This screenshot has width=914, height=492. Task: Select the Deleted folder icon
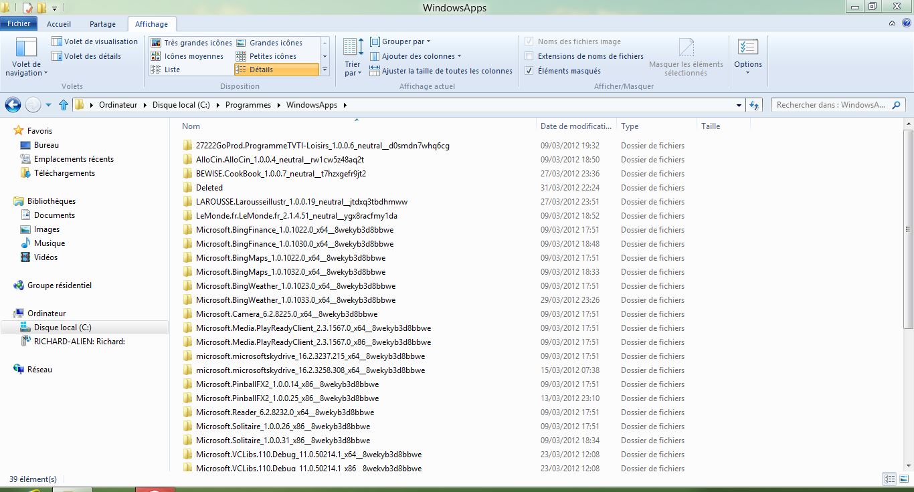[187, 188]
